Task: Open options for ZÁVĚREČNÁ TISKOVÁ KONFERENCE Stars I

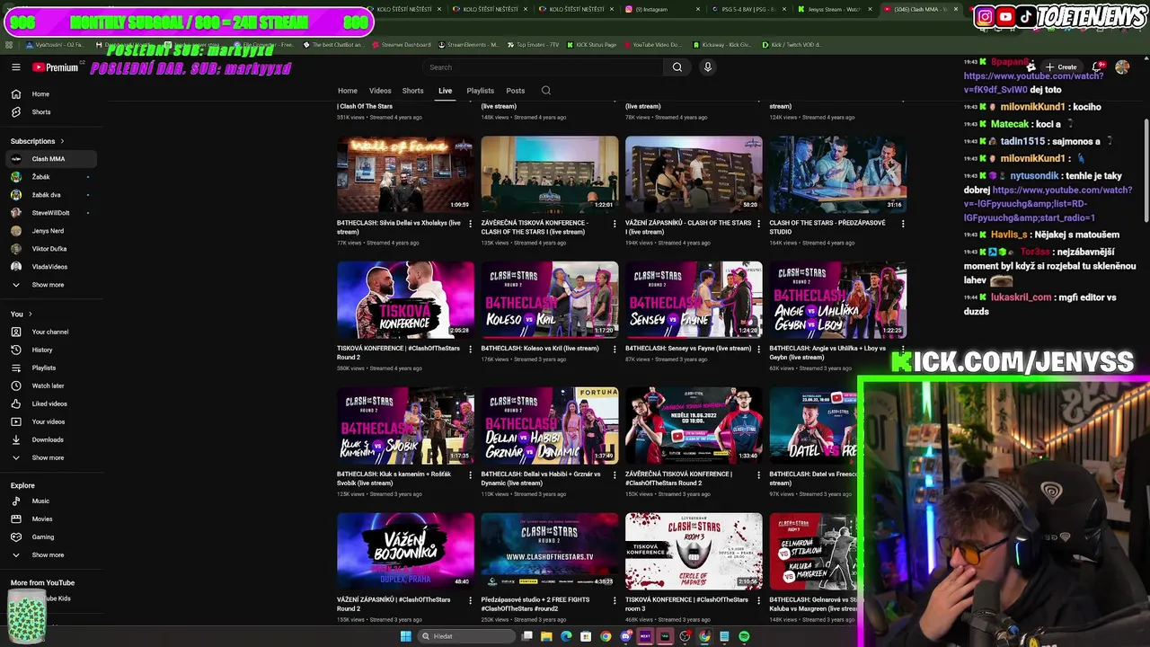Action: 615,224
